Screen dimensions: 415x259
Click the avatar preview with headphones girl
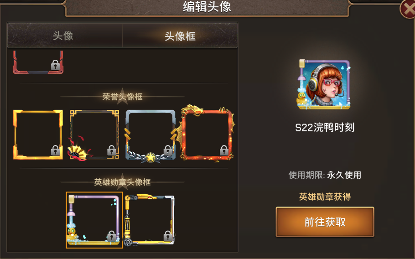(x=324, y=84)
